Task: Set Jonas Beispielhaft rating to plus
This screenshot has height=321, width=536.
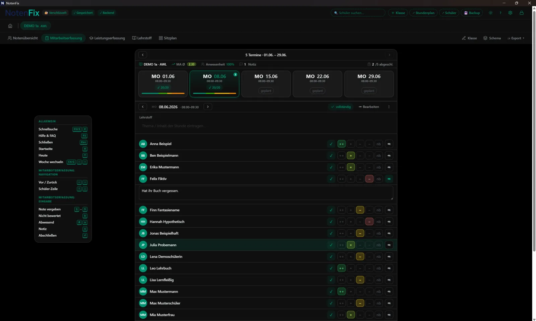Action: click(351, 233)
